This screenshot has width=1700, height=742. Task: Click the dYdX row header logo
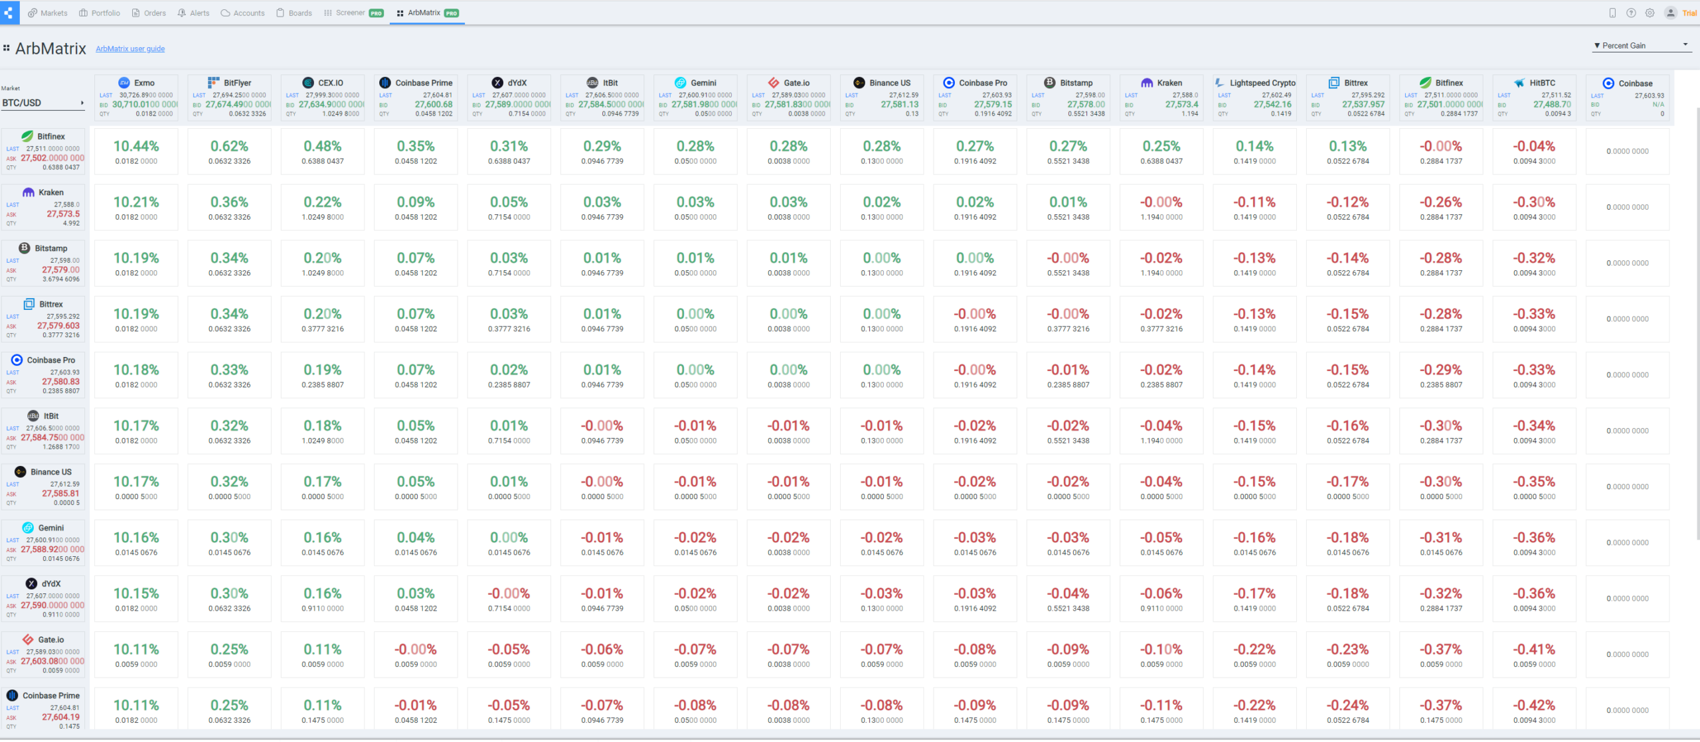coord(31,583)
